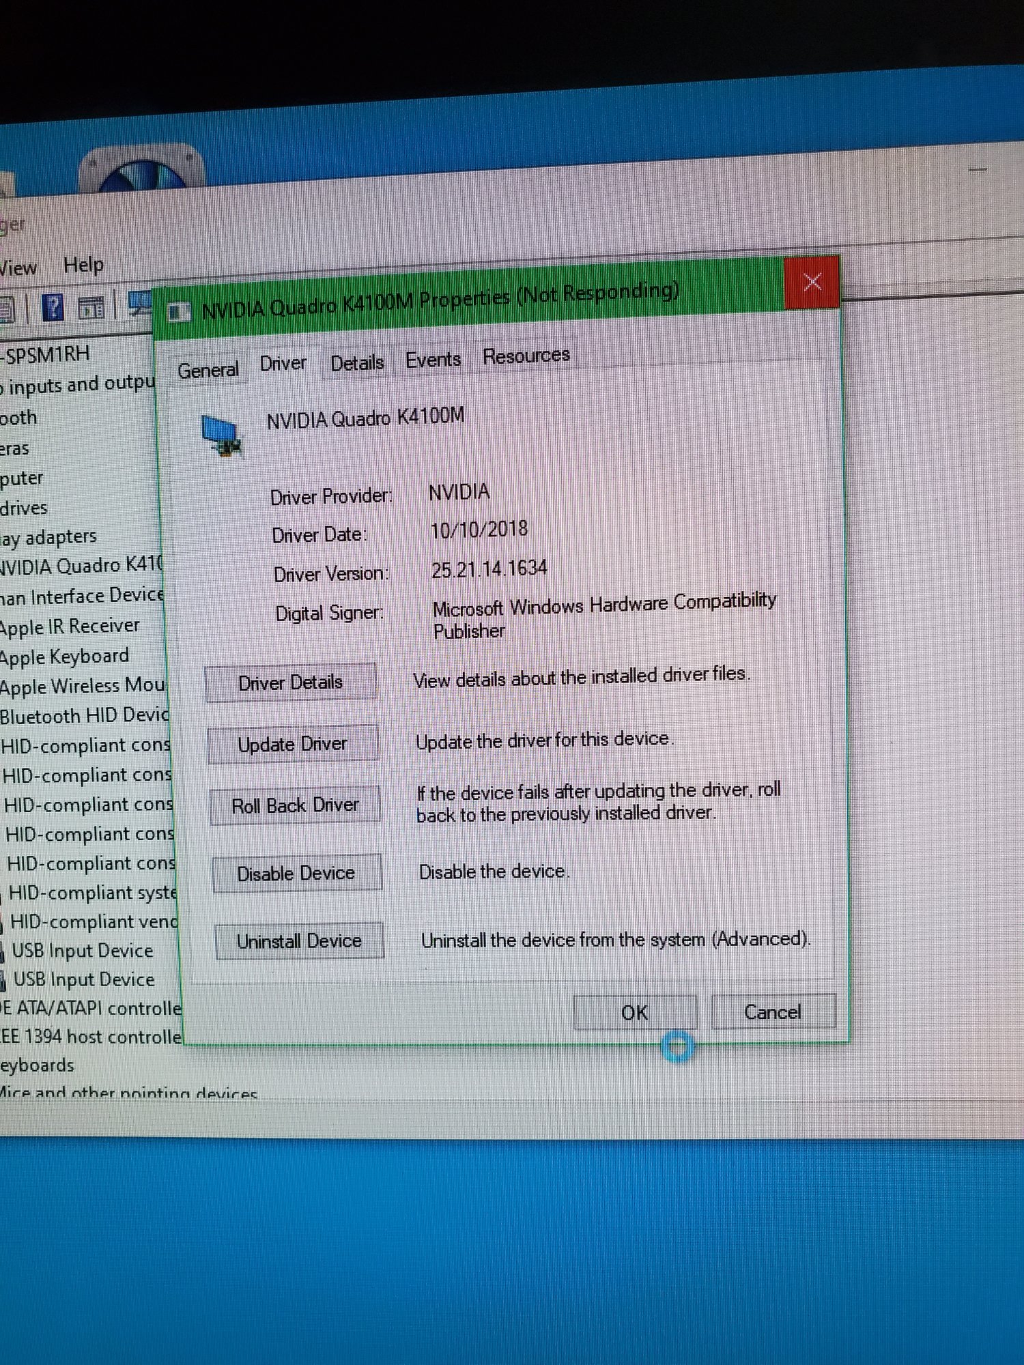
Task: Select the Bluetooth category in tree
Action: pos(19,418)
